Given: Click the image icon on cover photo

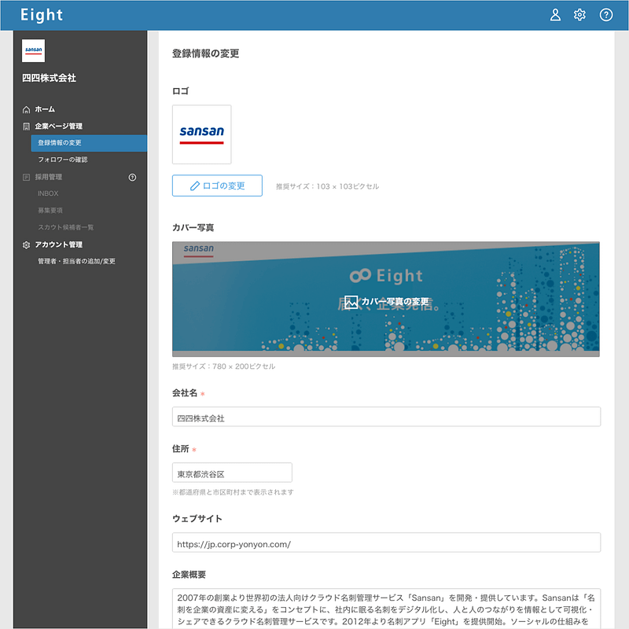Looking at the screenshot, I should pos(351,302).
